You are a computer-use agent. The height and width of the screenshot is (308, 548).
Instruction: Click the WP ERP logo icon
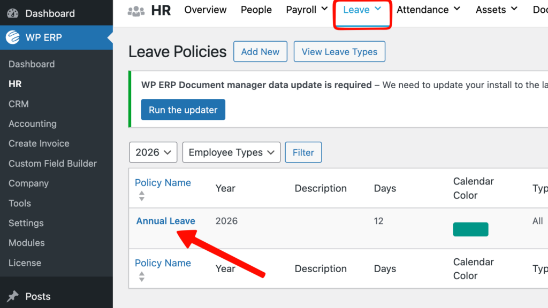(13, 37)
